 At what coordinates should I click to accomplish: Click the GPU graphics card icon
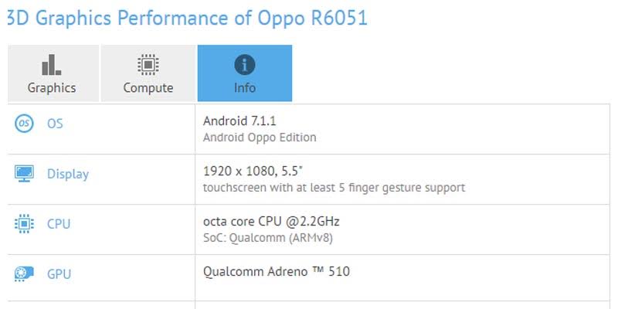coord(24,273)
